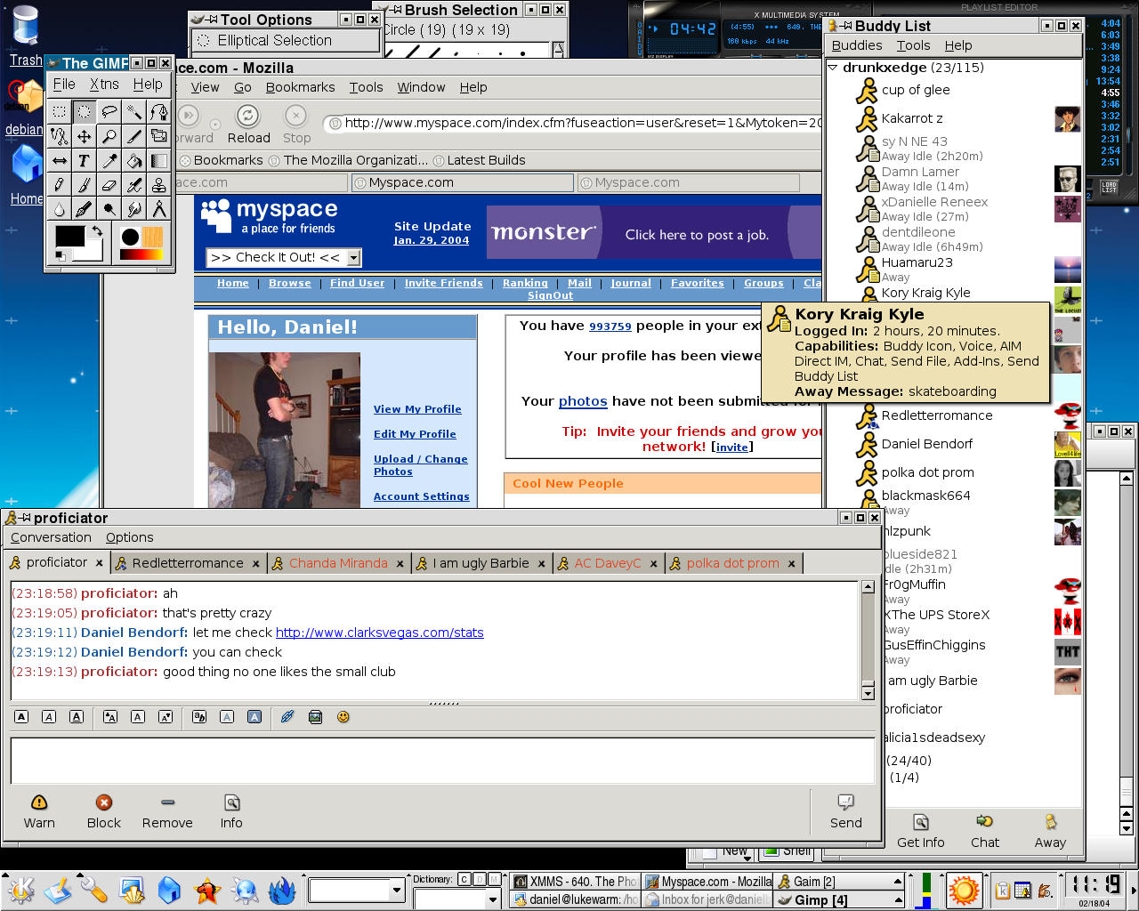Pick the Paintbrush tool

[84, 185]
